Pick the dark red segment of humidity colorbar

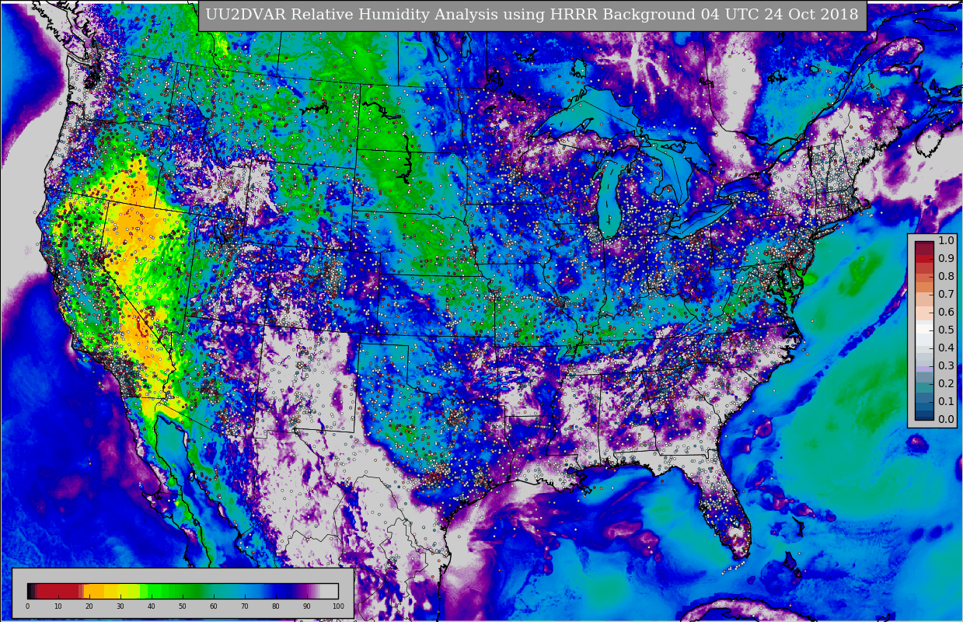point(58,591)
